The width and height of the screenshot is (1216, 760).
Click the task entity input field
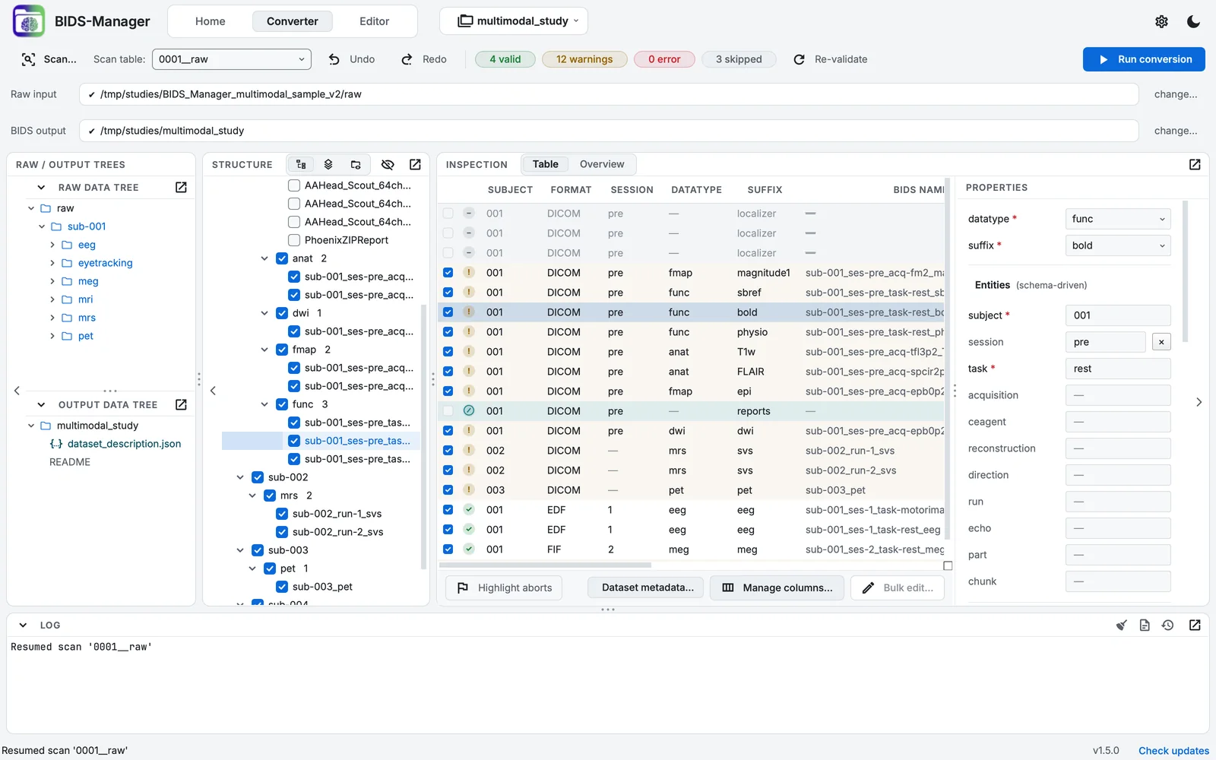pyautogui.click(x=1118, y=369)
